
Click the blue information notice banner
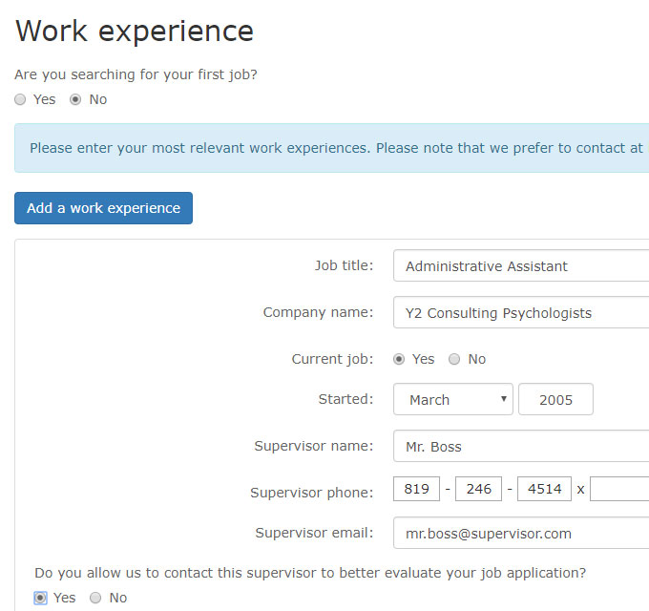[x=332, y=148]
